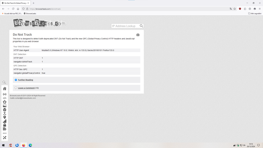This screenshot has height=148, width=263.
Task: Click the magnifier search icon
Action: (141, 26)
